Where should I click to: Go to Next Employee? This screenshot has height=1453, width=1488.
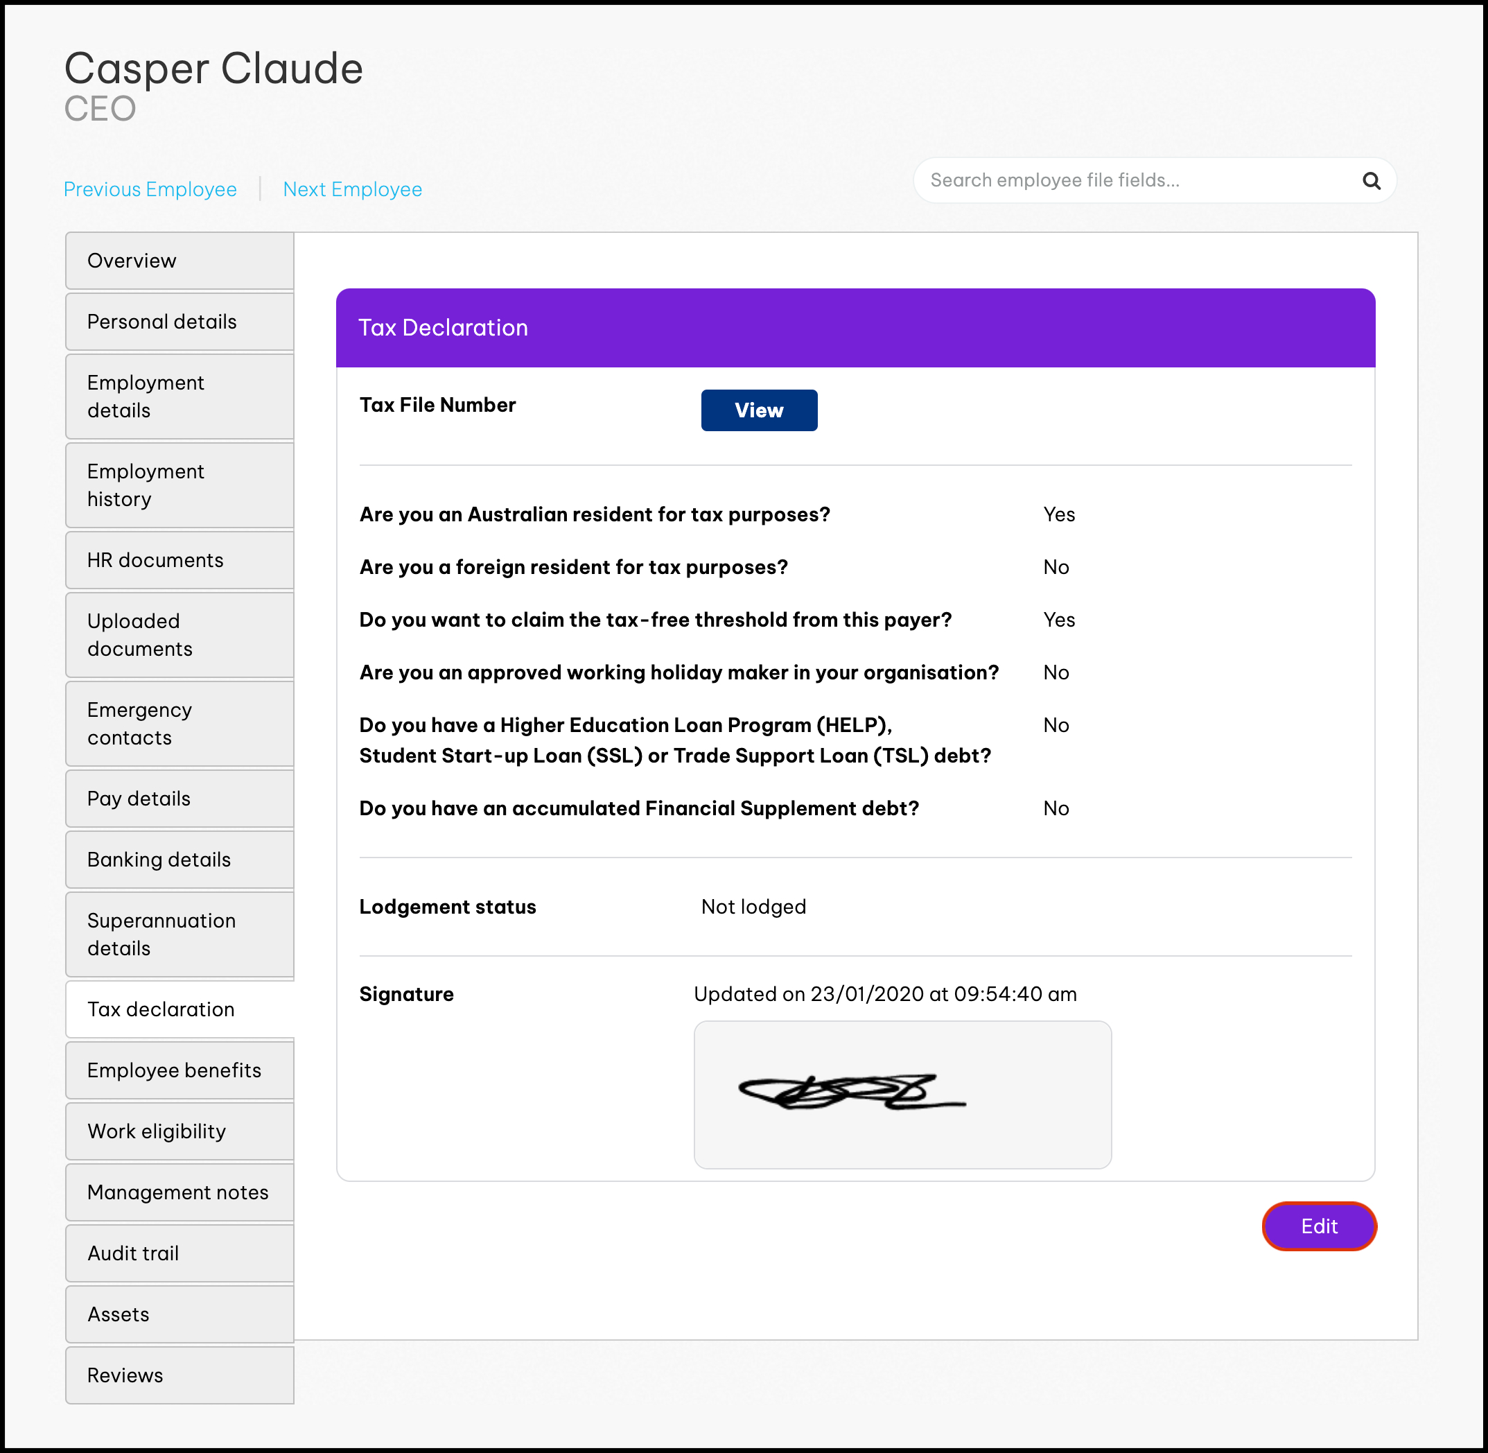tap(352, 189)
